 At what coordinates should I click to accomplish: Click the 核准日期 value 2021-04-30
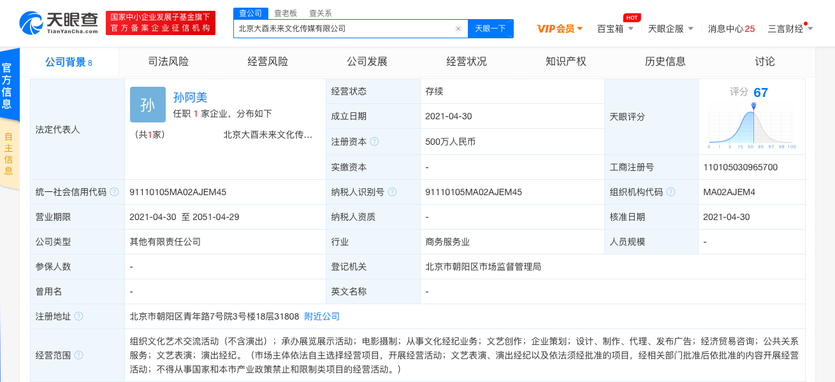[x=727, y=217]
